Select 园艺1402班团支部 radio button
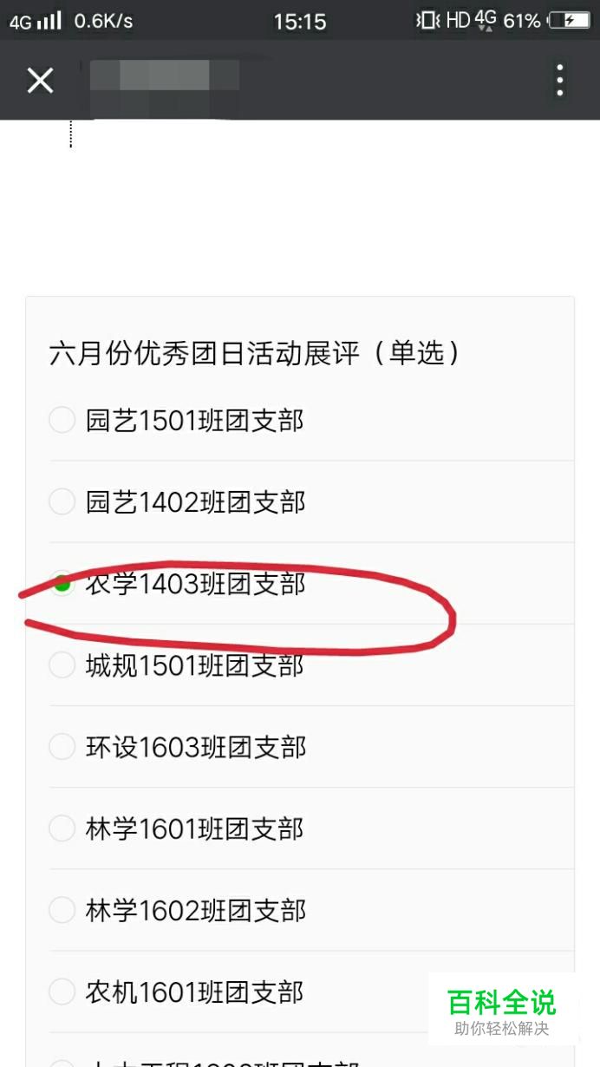The height and width of the screenshot is (1067, 600). 62,501
